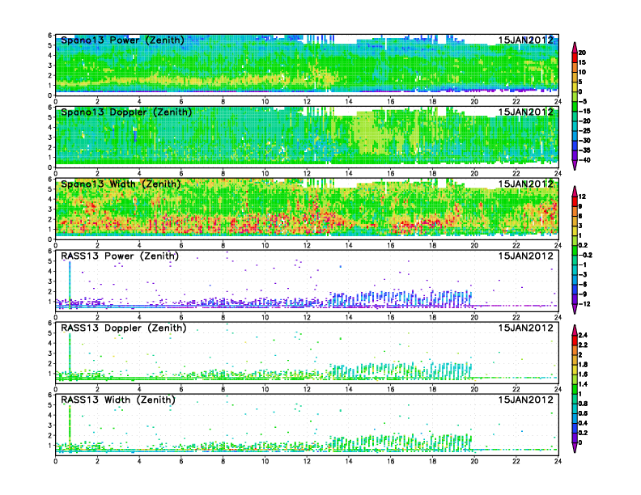This screenshot has width=641, height=495.
Task: Click the '12' label on the middle colorbar
Action: [582, 197]
